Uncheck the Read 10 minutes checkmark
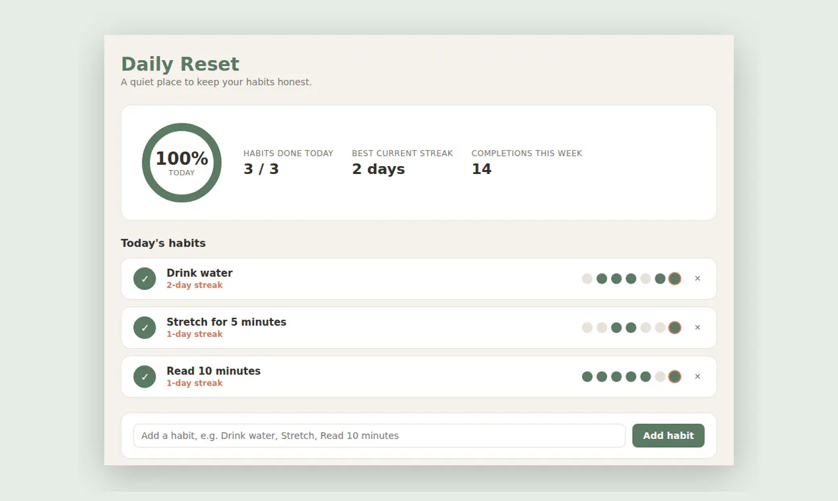Viewport: 838px width, 501px height. pos(145,376)
